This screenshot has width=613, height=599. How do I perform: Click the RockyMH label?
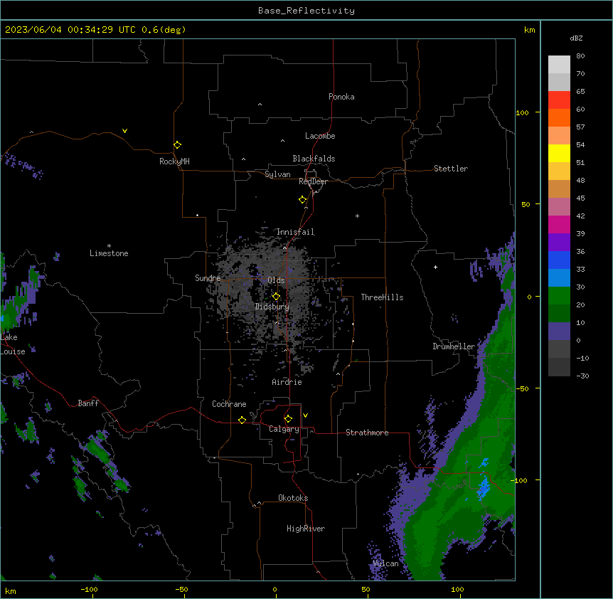coord(174,161)
